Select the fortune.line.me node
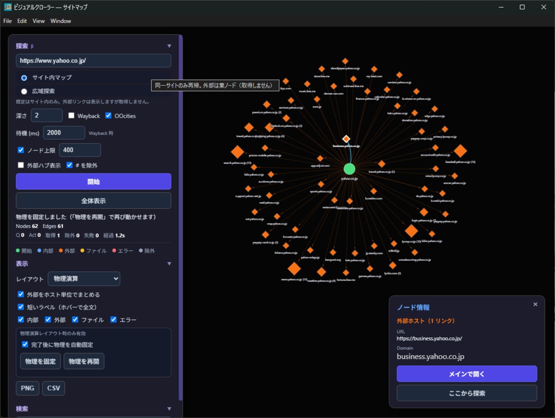Viewport: 555px width, 418px height. pos(346,273)
